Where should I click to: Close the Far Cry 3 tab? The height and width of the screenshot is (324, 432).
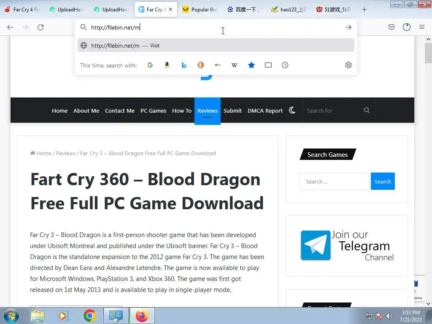tap(170, 9)
